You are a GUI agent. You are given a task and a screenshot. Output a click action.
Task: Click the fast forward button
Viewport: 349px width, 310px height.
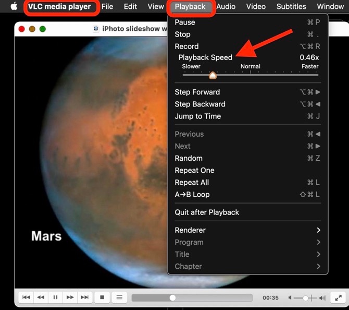70,297
